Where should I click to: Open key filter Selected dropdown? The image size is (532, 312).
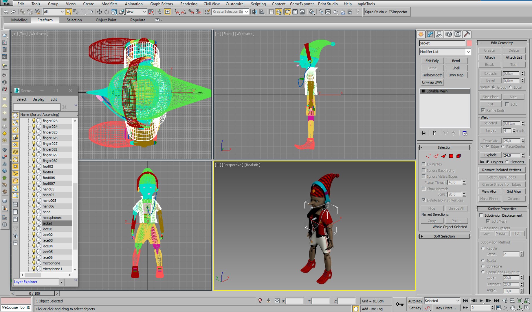(x=442, y=301)
